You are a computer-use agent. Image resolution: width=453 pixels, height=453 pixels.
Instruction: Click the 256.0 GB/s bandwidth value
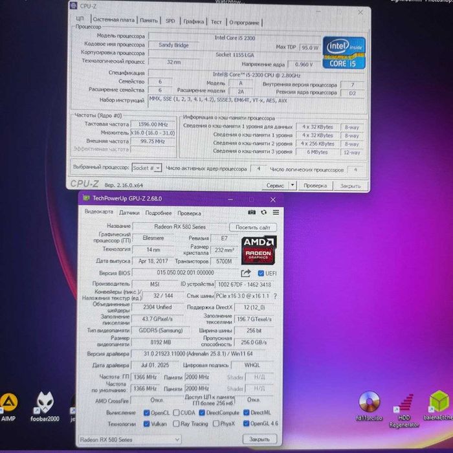tap(254, 342)
